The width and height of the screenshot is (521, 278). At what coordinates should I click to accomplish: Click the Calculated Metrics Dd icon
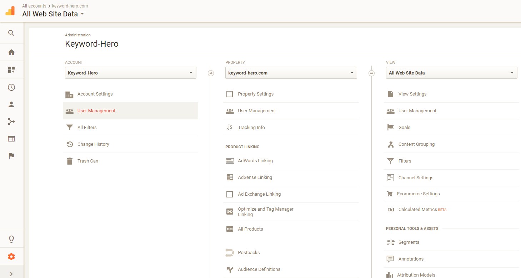[391, 210]
